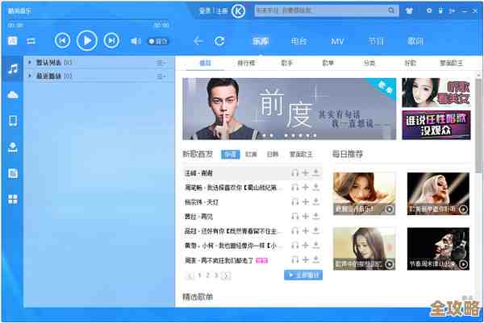The image size is (484, 323).
Task: Click the song 杨宗纬 - 天灯
Action: click(201, 202)
